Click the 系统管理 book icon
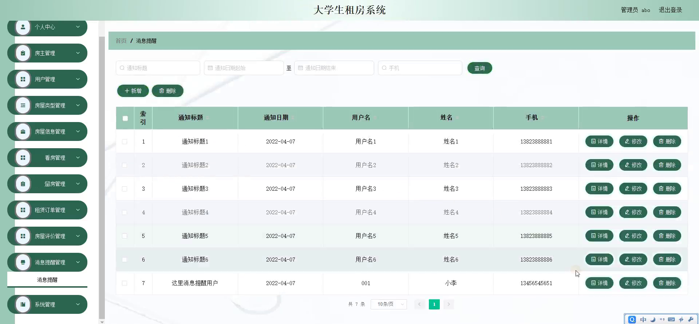Image resolution: width=699 pixels, height=324 pixels. tap(23, 304)
